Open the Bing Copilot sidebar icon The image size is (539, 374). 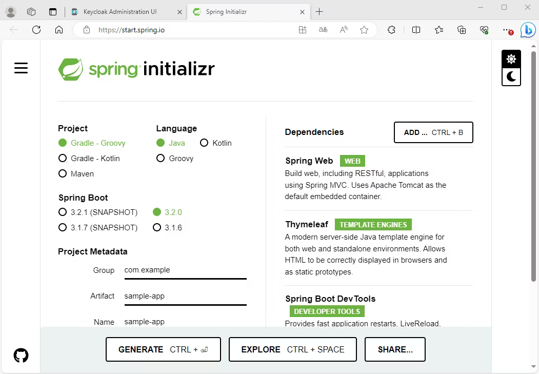pos(528,30)
